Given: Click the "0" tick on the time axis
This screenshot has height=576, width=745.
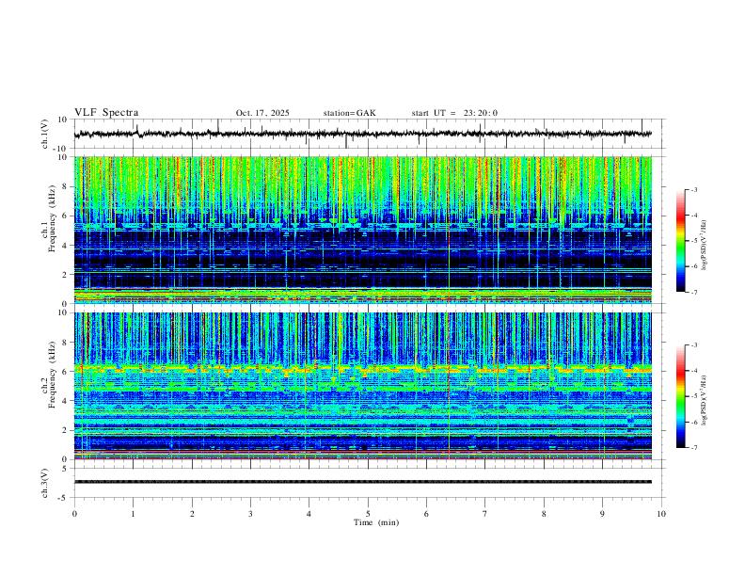Looking at the screenshot, I should [74, 514].
